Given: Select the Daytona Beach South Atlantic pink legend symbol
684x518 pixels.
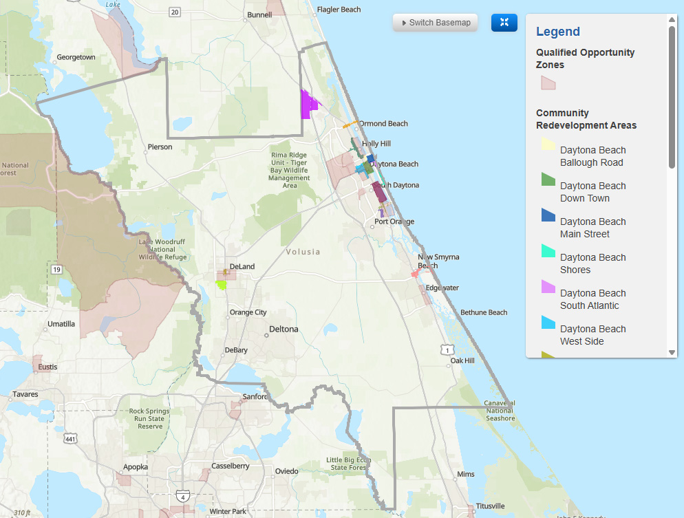Looking at the screenshot, I should (548, 287).
